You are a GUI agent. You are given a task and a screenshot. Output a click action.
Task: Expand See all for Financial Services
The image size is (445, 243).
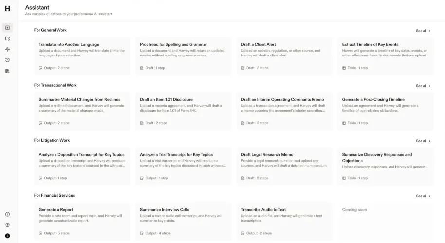pos(423,196)
